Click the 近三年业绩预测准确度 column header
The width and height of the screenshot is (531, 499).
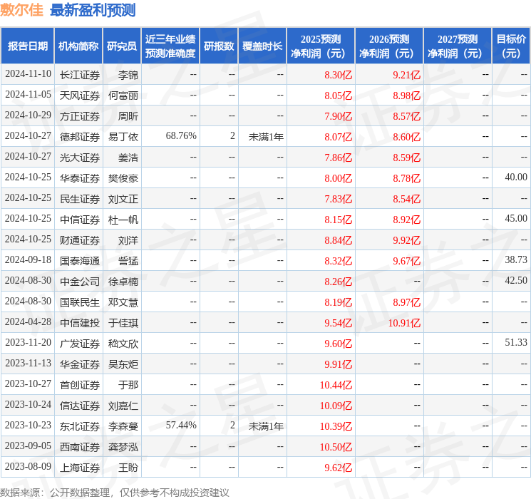click(170, 46)
